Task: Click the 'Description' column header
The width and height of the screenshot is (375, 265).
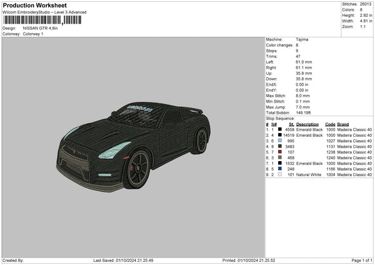Action: click(x=307, y=124)
